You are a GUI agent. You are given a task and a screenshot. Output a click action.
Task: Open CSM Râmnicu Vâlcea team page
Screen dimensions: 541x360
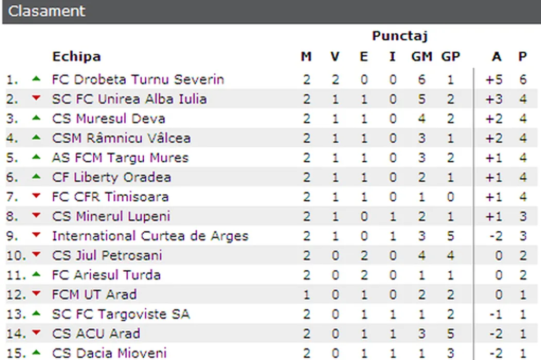point(121,138)
